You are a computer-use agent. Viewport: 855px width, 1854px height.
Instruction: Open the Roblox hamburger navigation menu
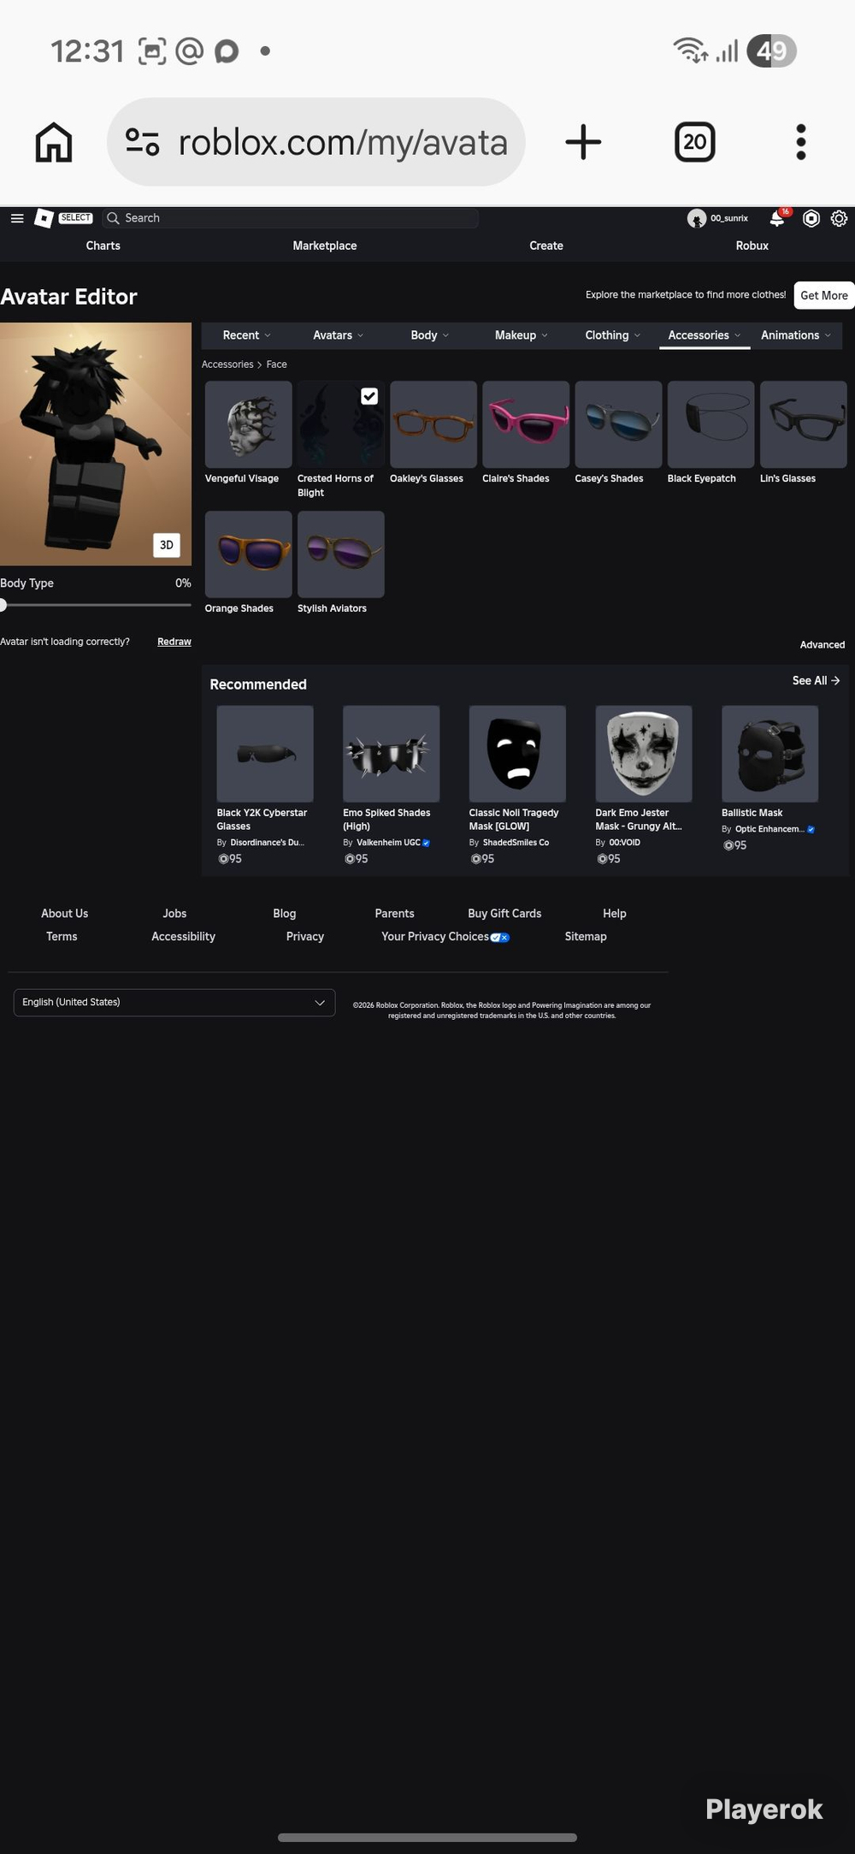[17, 218]
